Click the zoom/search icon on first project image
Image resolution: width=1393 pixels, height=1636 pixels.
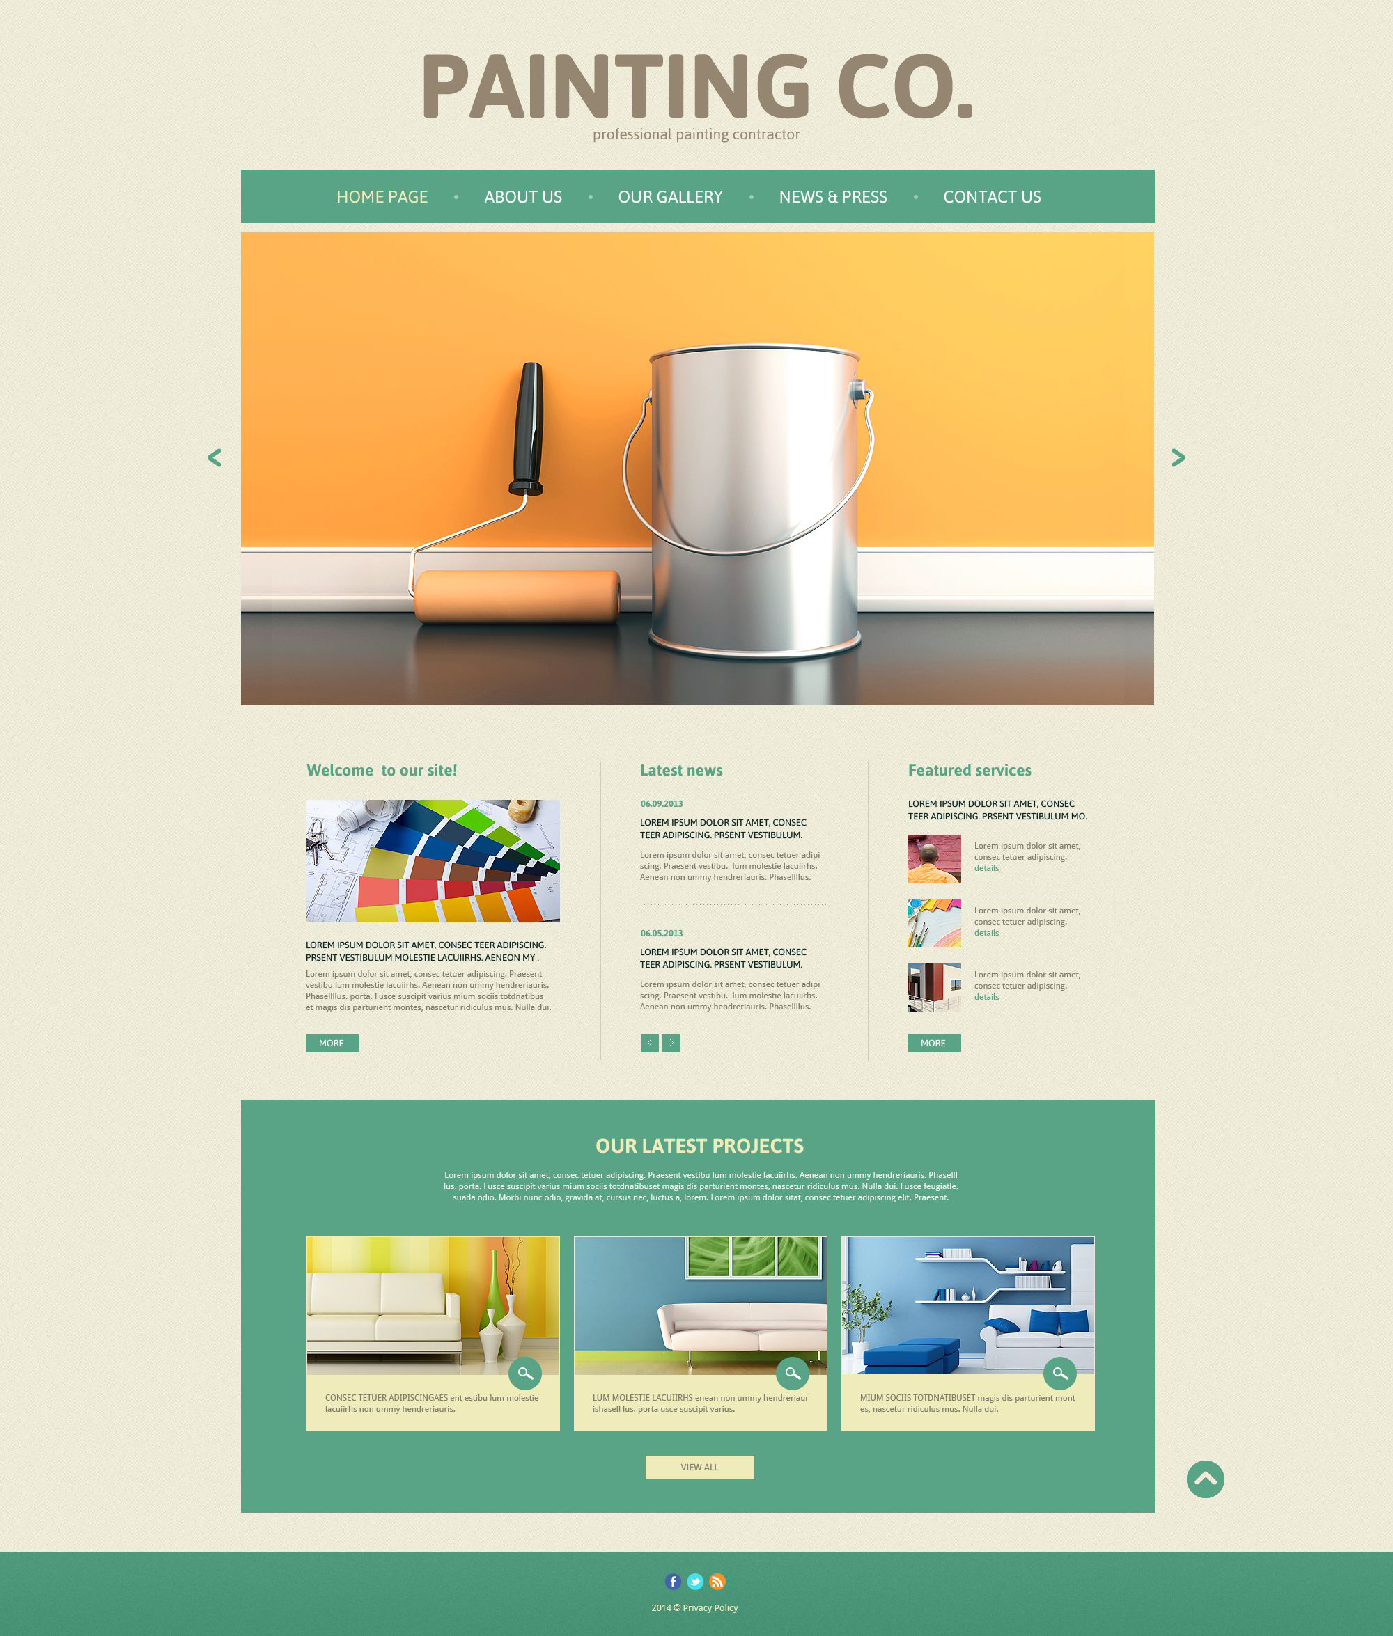pos(525,1374)
